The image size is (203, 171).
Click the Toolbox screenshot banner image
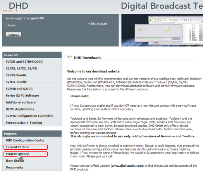pyautogui.click(x=162, y=30)
